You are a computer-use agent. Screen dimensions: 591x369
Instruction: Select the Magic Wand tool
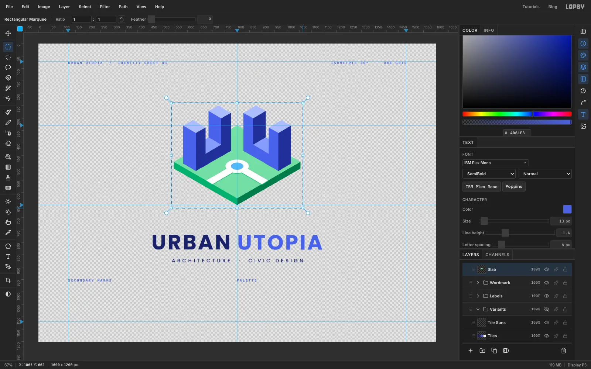tap(8, 88)
